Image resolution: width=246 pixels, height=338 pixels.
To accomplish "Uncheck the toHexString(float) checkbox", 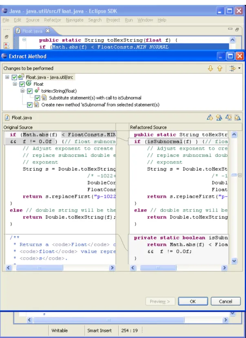I will [30, 91].
